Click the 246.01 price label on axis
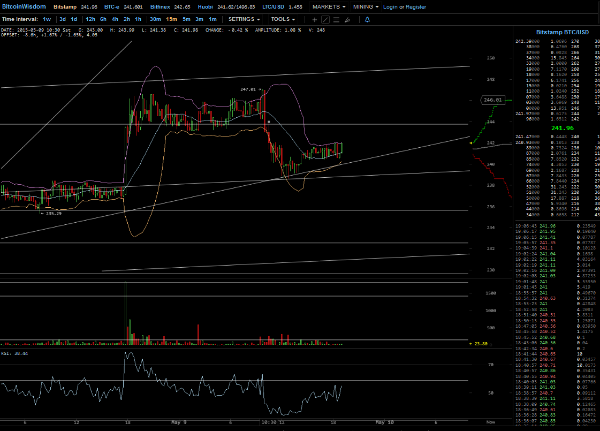The width and height of the screenshot is (600, 431). 492,100
